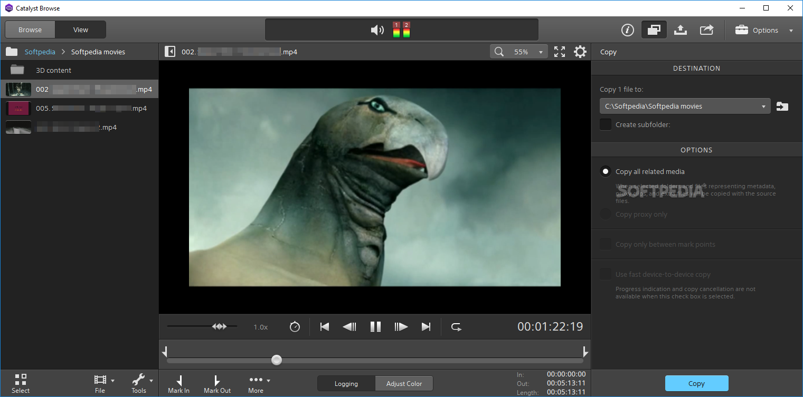
Task: Toggle the Copy pane icon in toolbar
Action: 654,30
